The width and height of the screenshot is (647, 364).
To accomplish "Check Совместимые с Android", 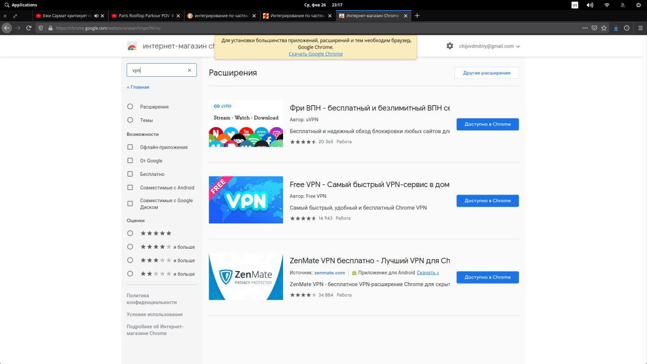I will [x=130, y=188].
